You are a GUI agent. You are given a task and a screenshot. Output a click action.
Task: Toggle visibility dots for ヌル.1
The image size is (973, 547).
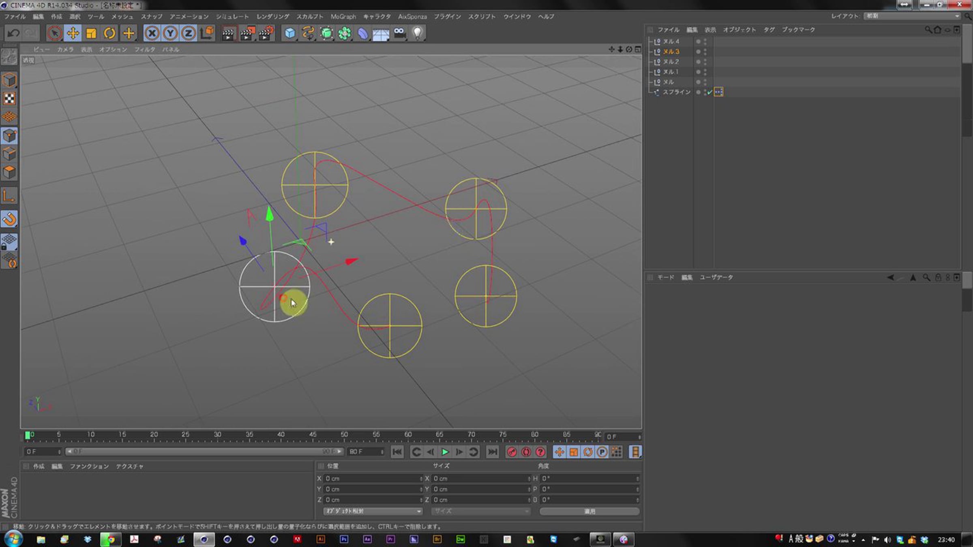[705, 72]
